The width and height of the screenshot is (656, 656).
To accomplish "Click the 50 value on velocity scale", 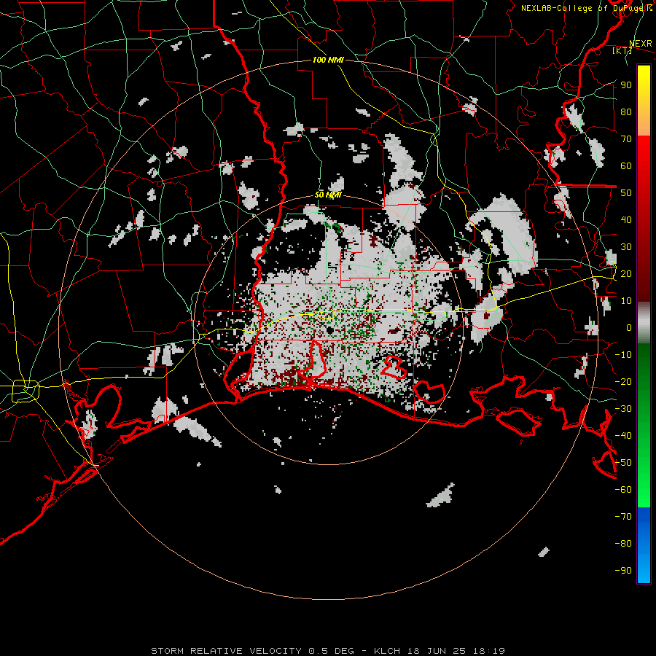I will tap(626, 193).
